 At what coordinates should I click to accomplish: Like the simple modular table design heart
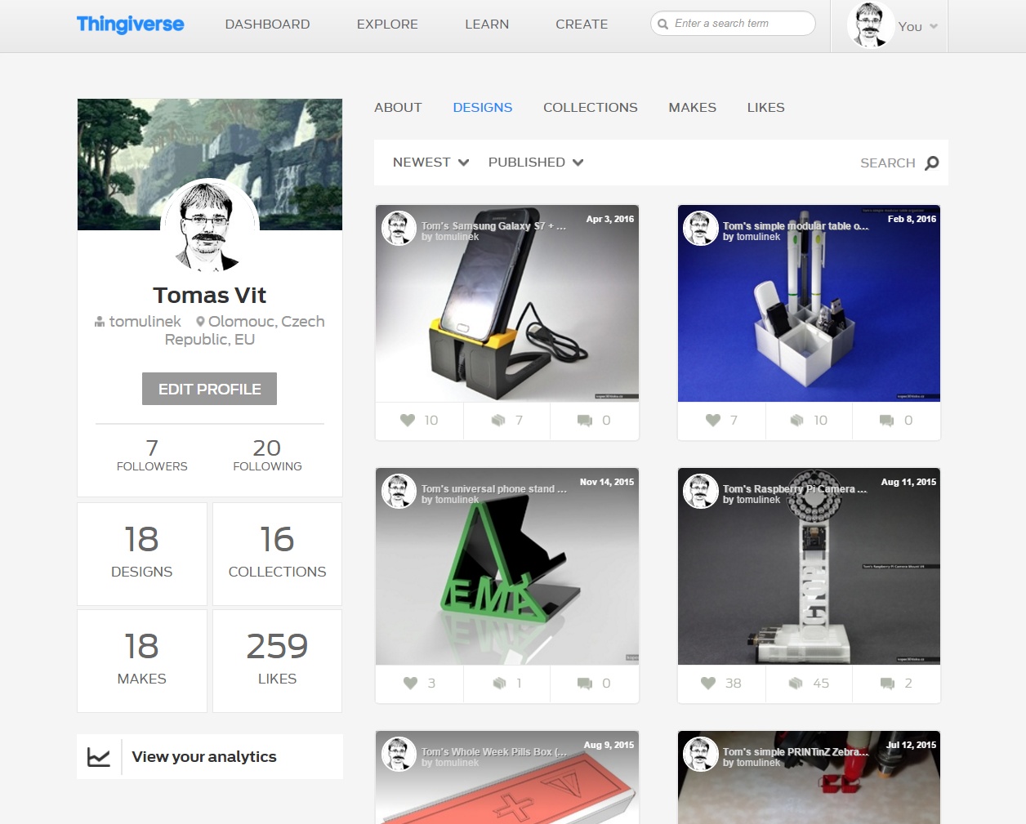click(713, 420)
